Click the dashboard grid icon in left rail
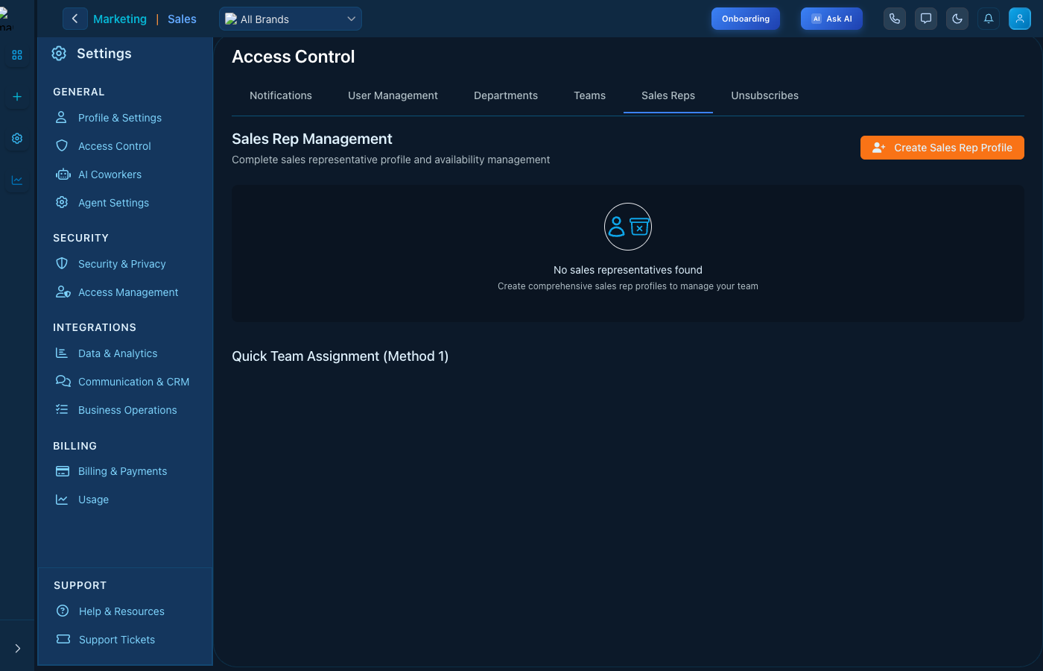 pyautogui.click(x=17, y=55)
